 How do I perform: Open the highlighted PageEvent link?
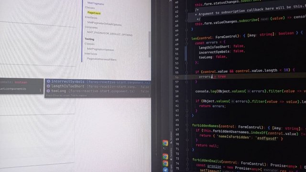(x=94, y=13)
